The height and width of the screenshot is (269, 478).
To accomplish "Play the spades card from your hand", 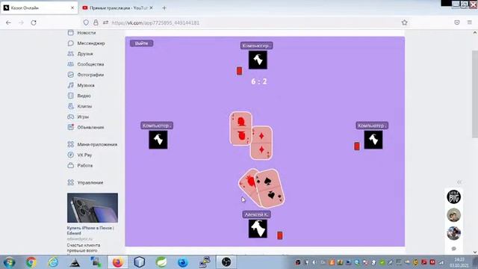I will 270,188.
